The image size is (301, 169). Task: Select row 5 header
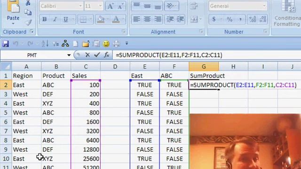(x=6, y=113)
